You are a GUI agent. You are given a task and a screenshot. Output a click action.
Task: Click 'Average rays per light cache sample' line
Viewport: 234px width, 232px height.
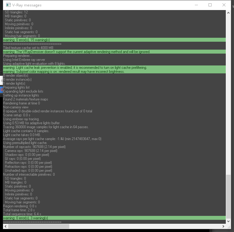pos(52,139)
